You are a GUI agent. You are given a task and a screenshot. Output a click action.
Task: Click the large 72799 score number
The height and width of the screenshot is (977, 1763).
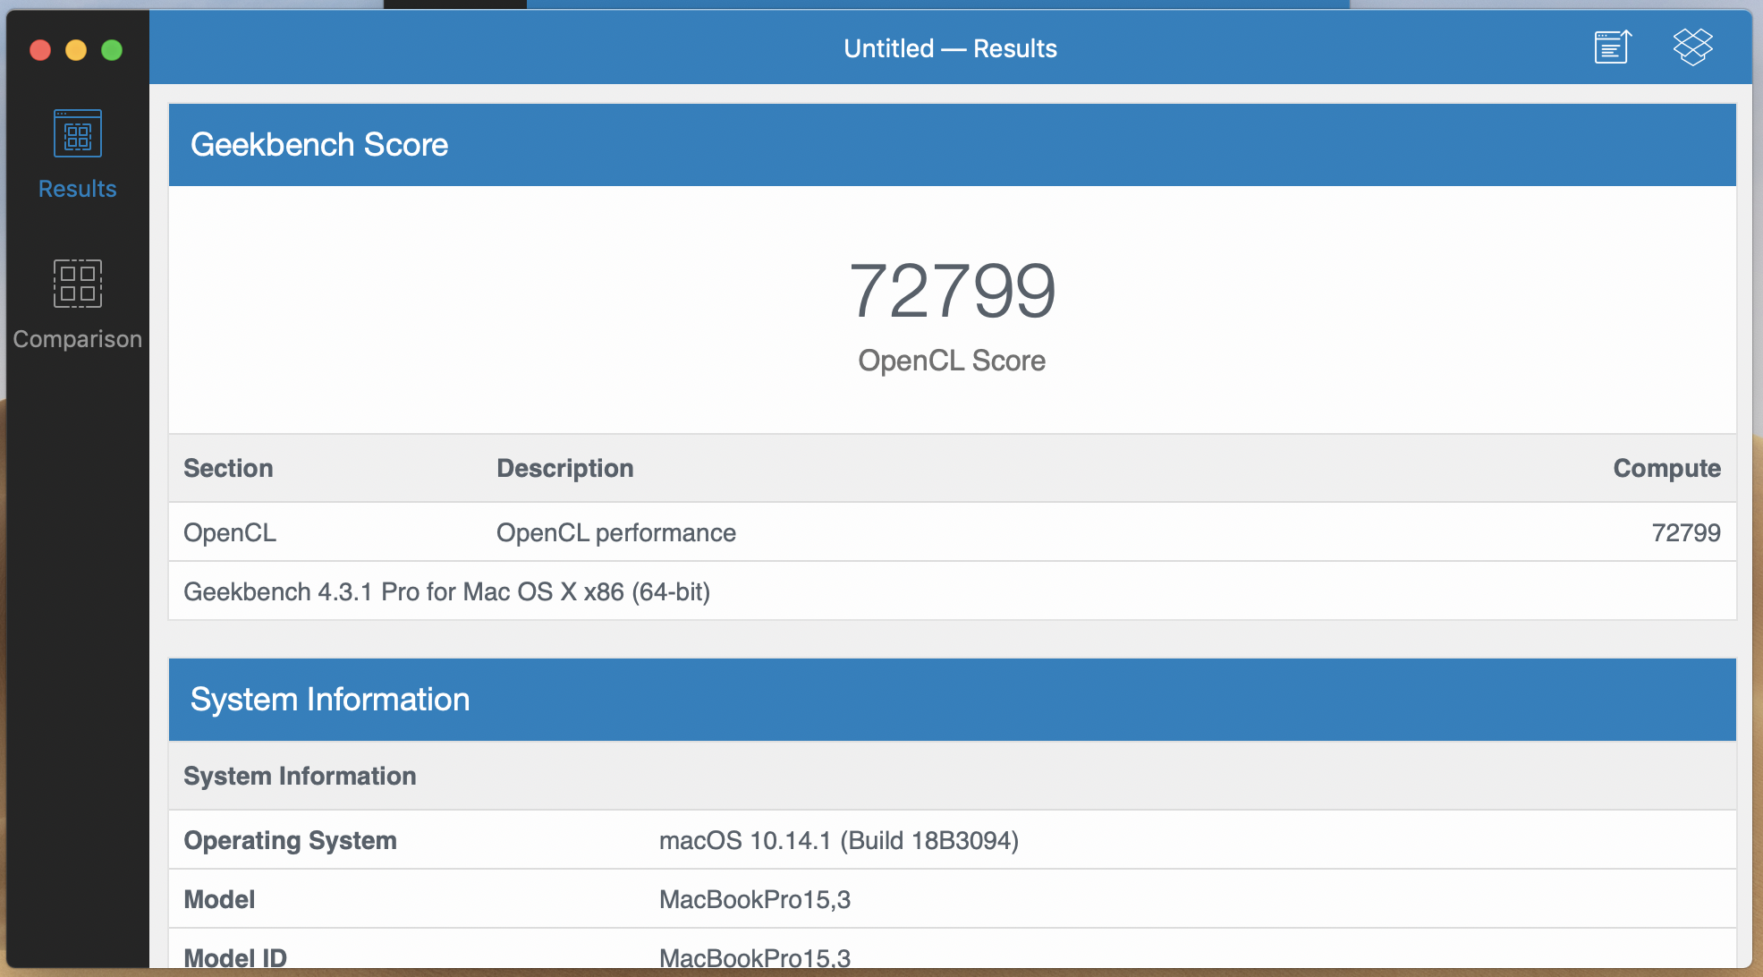pyautogui.click(x=952, y=291)
